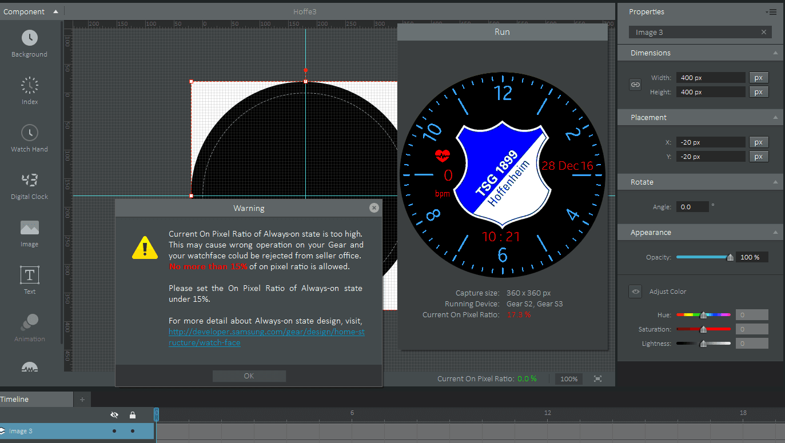This screenshot has width=785, height=443.
Task: Toggle lock dot of Image 3 layer
Action: [x=133, y=431]
